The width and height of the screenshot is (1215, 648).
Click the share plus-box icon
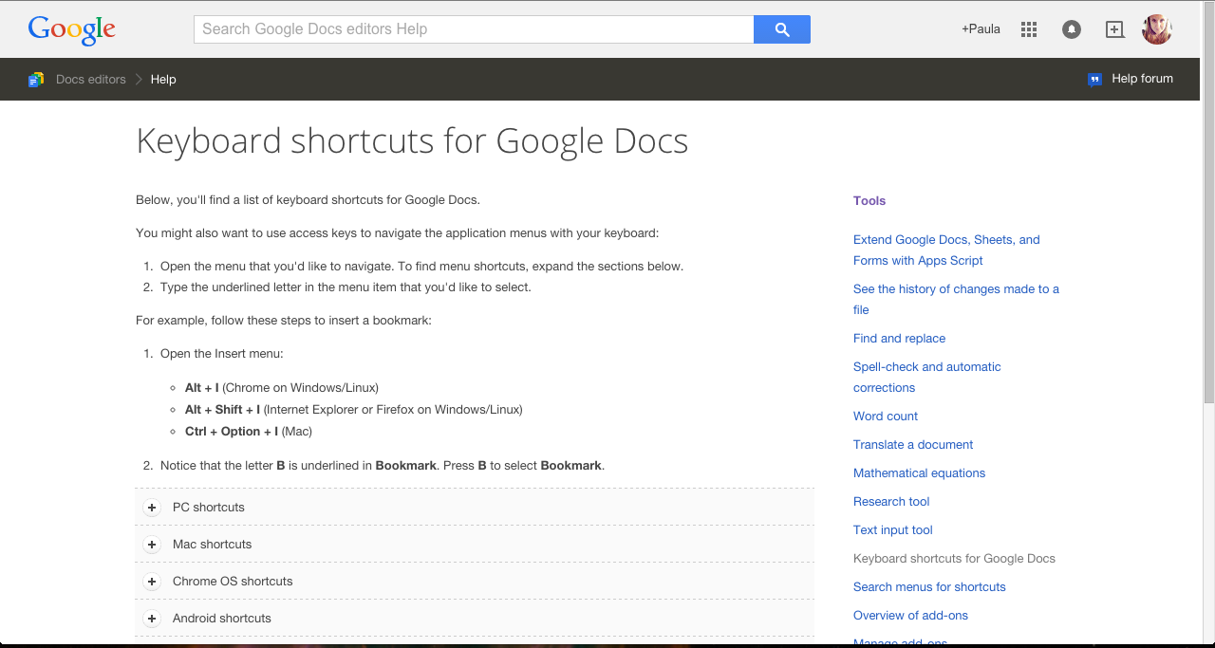[1115, 29]
